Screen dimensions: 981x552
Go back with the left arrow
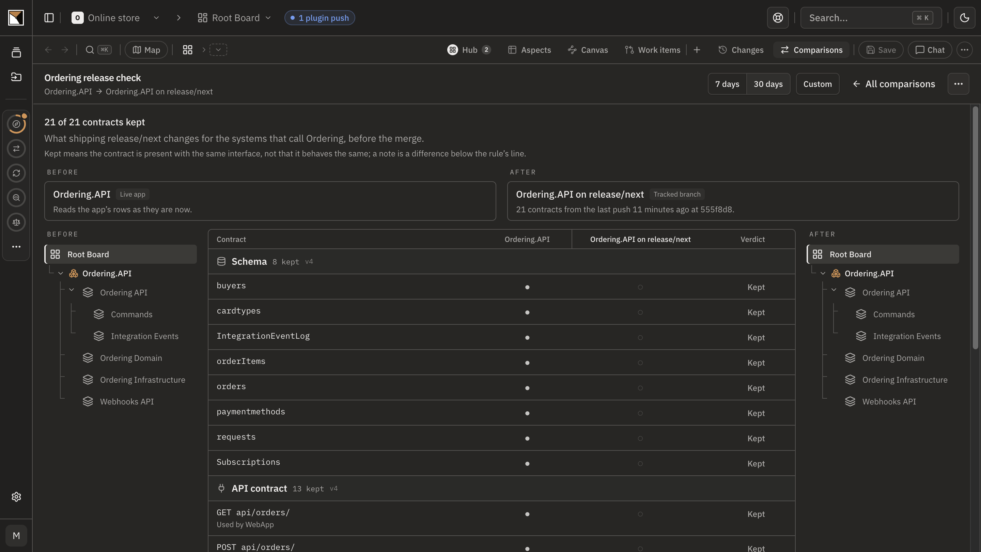coord(48,50)
